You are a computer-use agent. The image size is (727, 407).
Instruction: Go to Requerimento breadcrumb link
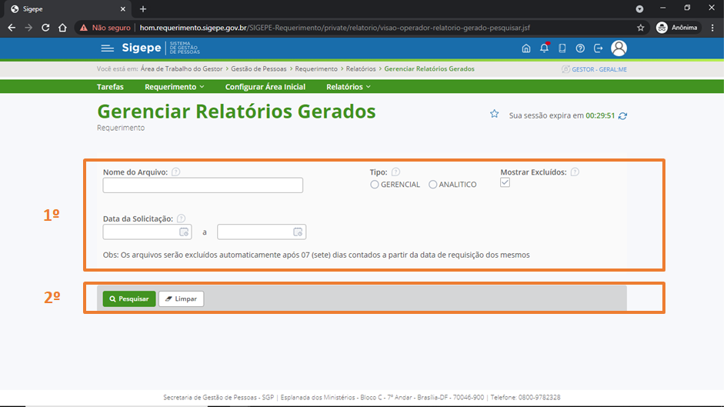316,68
